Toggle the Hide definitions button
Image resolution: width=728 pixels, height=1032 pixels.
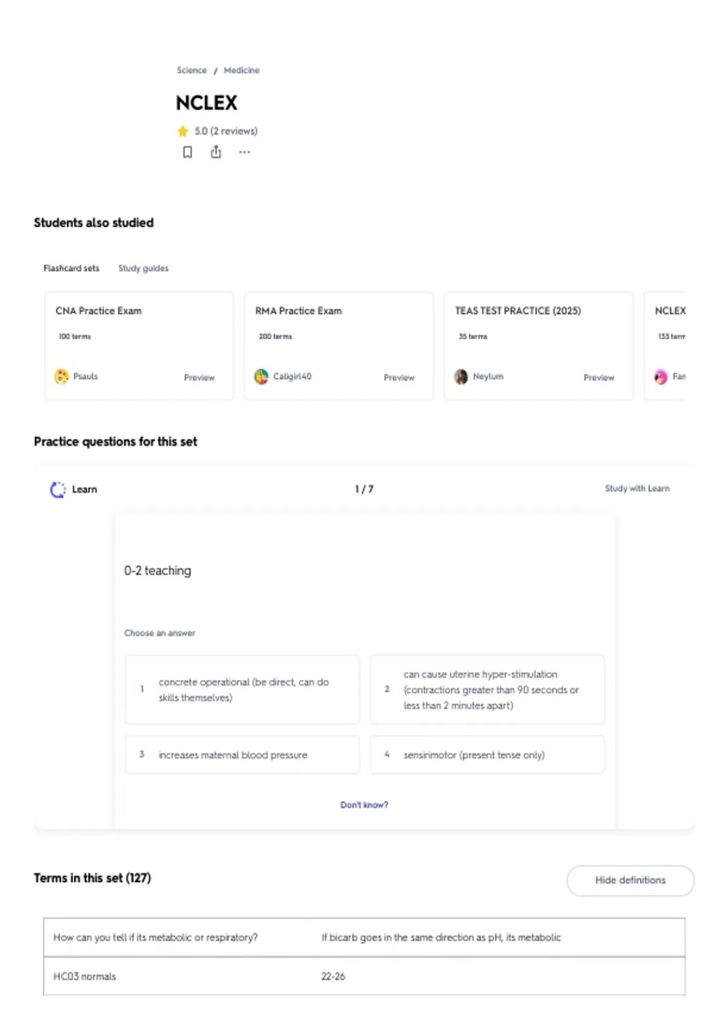pyautogui.click(x=630, y=880)
